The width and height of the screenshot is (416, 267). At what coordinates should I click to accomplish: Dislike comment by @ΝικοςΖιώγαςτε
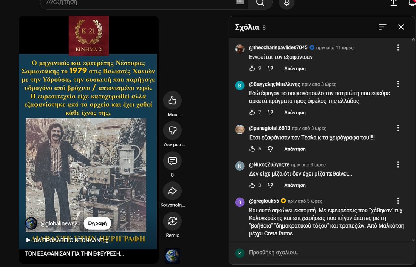click(x=270, y=185)
